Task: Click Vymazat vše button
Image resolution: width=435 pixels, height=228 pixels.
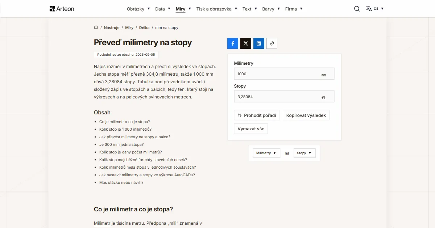Action: (x=251, y=129)
